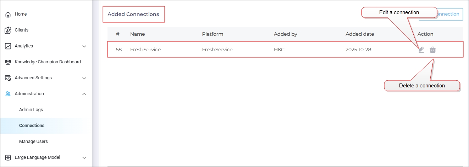Collapse the Administration section chevron
Screen dimensions: 469x167
(84, 94)
